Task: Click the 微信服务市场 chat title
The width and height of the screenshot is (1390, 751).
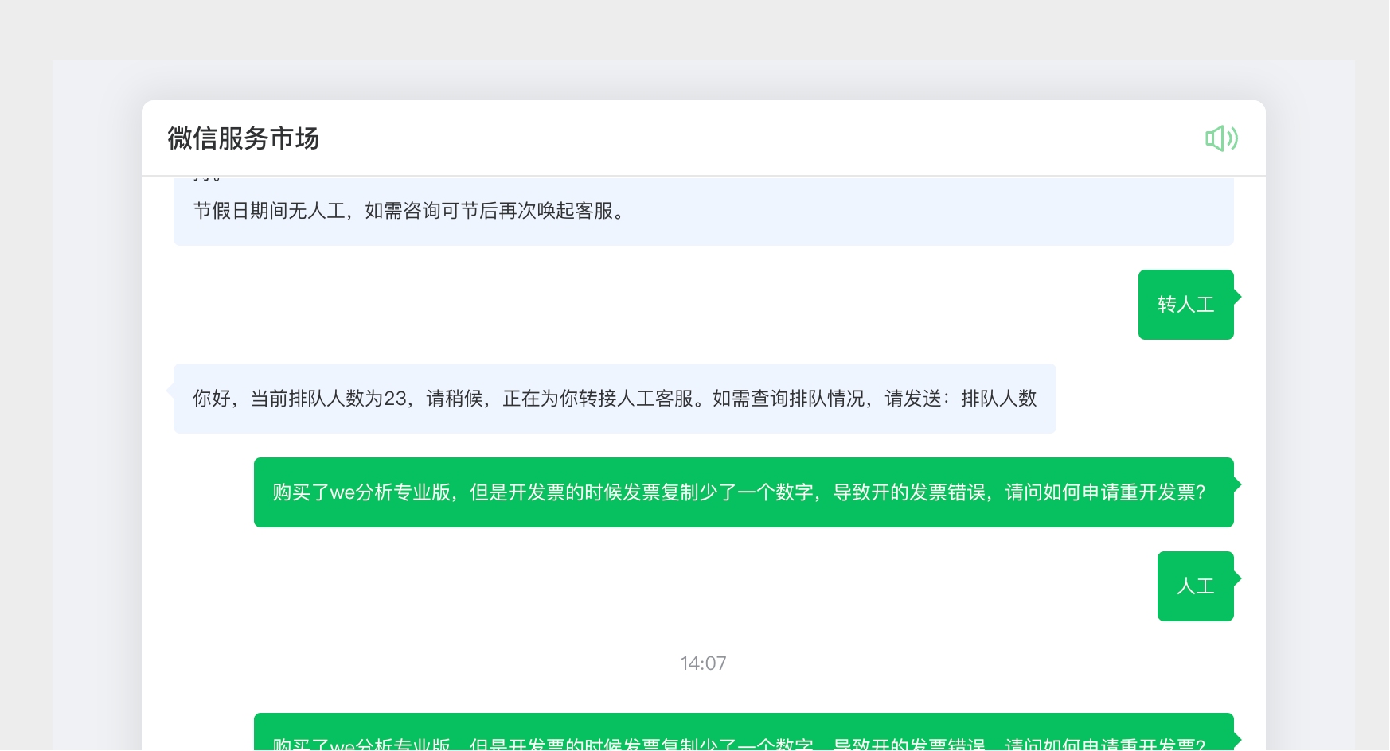Action: point(244,138)
